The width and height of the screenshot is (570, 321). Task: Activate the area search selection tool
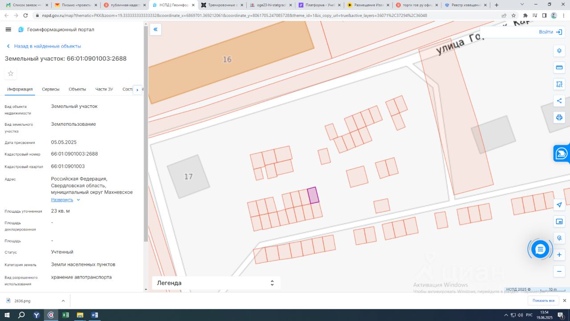pyautogui.click(x=559, y=84)
